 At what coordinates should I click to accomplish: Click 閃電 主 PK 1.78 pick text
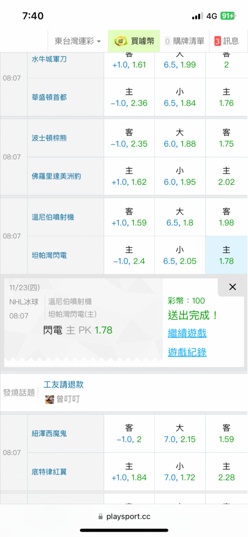coord(78,330)
